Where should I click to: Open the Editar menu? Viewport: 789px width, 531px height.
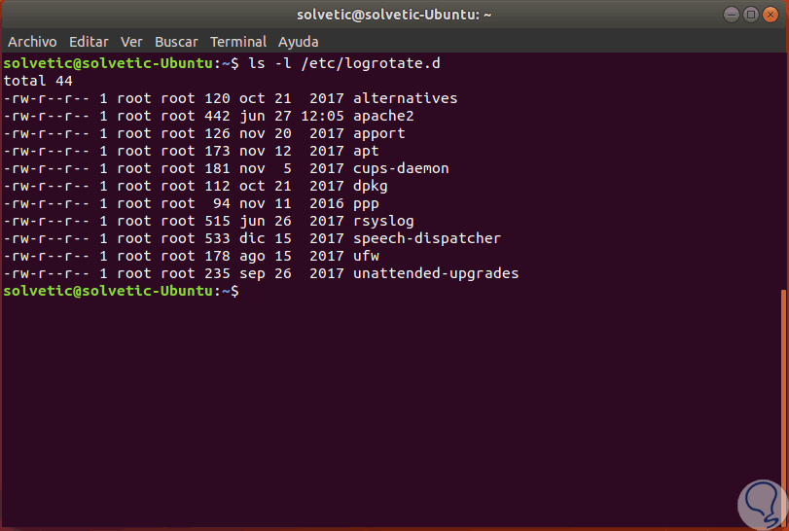point(89,42)
